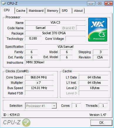
Task: Maximize the CPU-Z window
Action: tap(100, 4)
